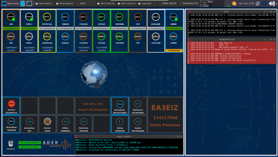The height and width of the screenshot is (157, 278).
Task: Close BM with its Cerrar circle
Action: [x=11, y=17]
